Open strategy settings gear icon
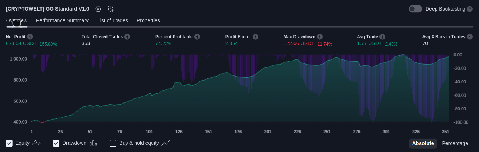Image resolution: width=479 pixels, height=152 pixels. coord(98,9)
